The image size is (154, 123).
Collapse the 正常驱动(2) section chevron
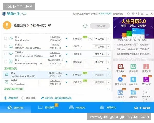pyautogui.click(x=108, y=68)
